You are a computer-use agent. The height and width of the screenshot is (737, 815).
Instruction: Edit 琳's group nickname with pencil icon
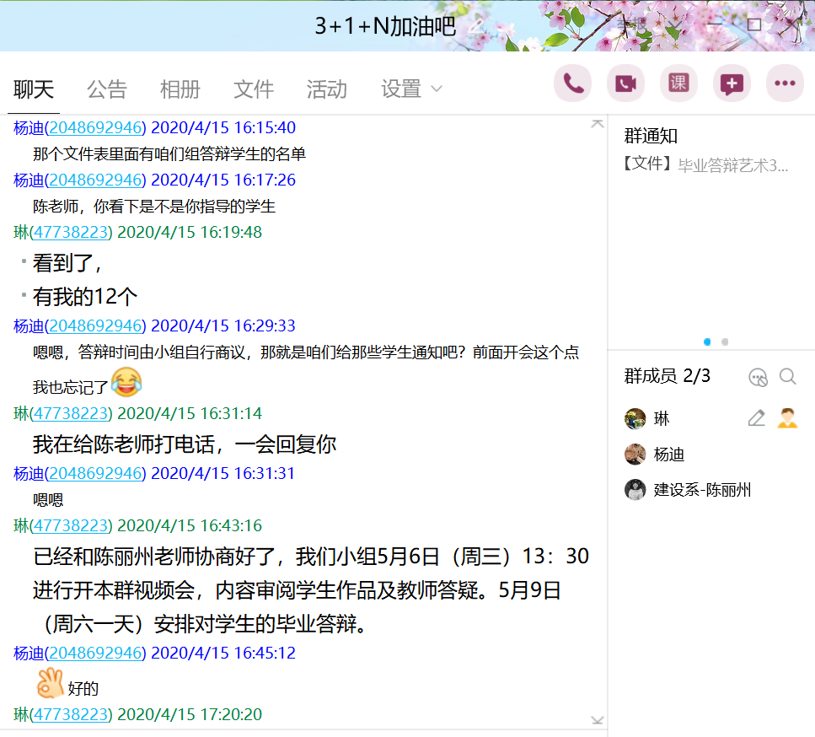click(x=756, y=418)
